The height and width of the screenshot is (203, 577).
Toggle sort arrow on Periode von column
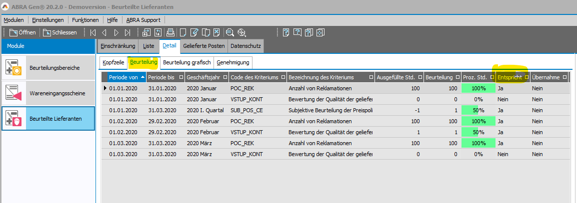[143, 77]
